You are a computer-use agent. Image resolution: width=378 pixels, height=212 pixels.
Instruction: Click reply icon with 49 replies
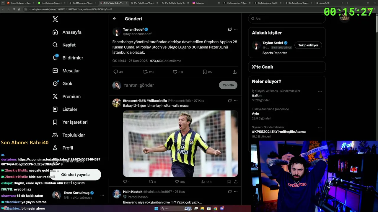(116, 72)
